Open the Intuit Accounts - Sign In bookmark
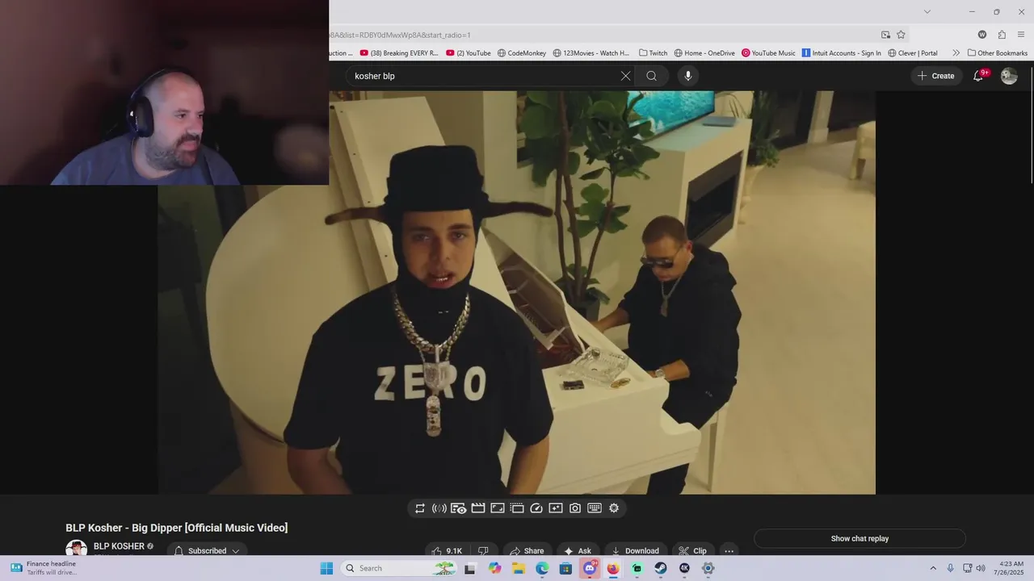The height and width of the screenshot is (581, 1034). point(841,53)
